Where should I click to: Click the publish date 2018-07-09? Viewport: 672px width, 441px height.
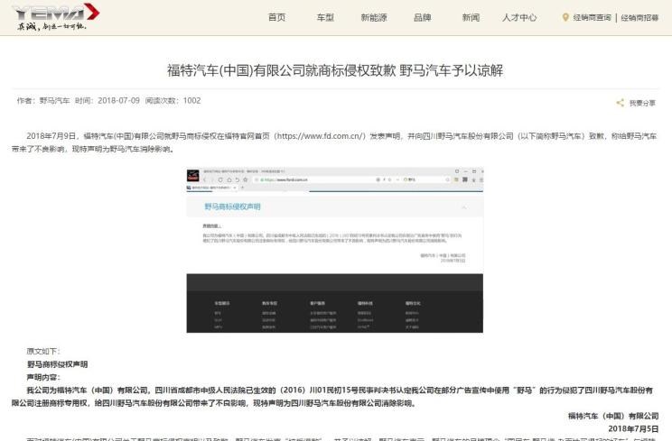point(118,100)
